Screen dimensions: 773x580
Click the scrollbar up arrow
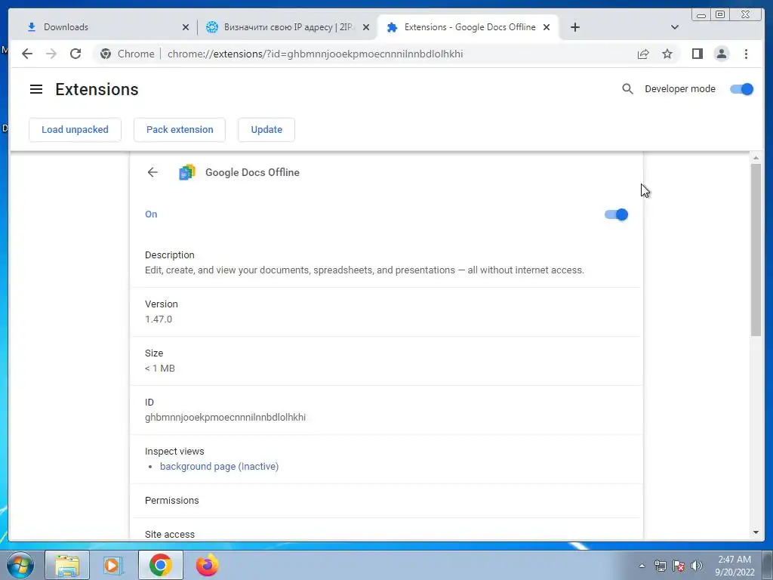[756, 159]
